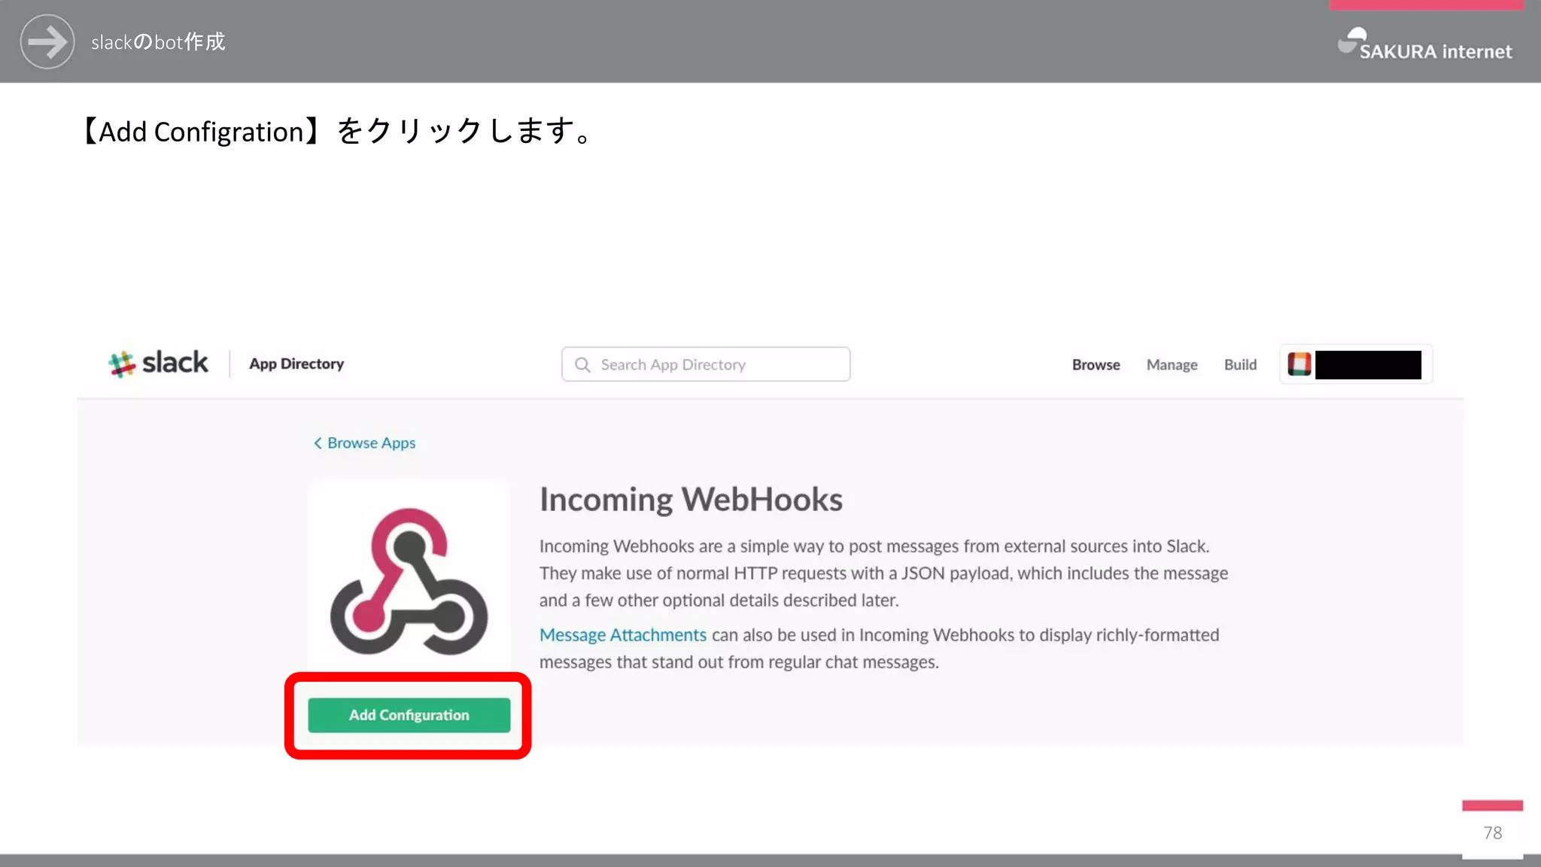This screenshot has height=867, width=1541.
Task: Focus the Search App Directory field
Action: point(706,364)
